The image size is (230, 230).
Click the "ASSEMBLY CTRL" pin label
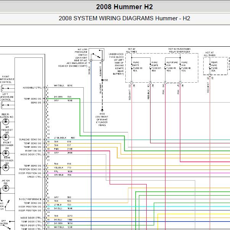pyautogui.click(x=32, y=88)
